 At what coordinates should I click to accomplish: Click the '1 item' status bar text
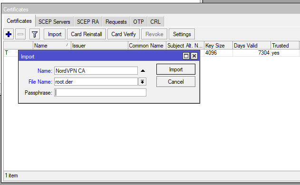[x=11, y=175]
